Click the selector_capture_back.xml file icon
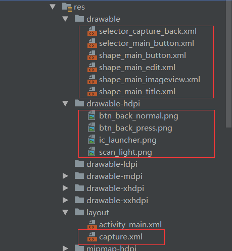 pos(92,31)
